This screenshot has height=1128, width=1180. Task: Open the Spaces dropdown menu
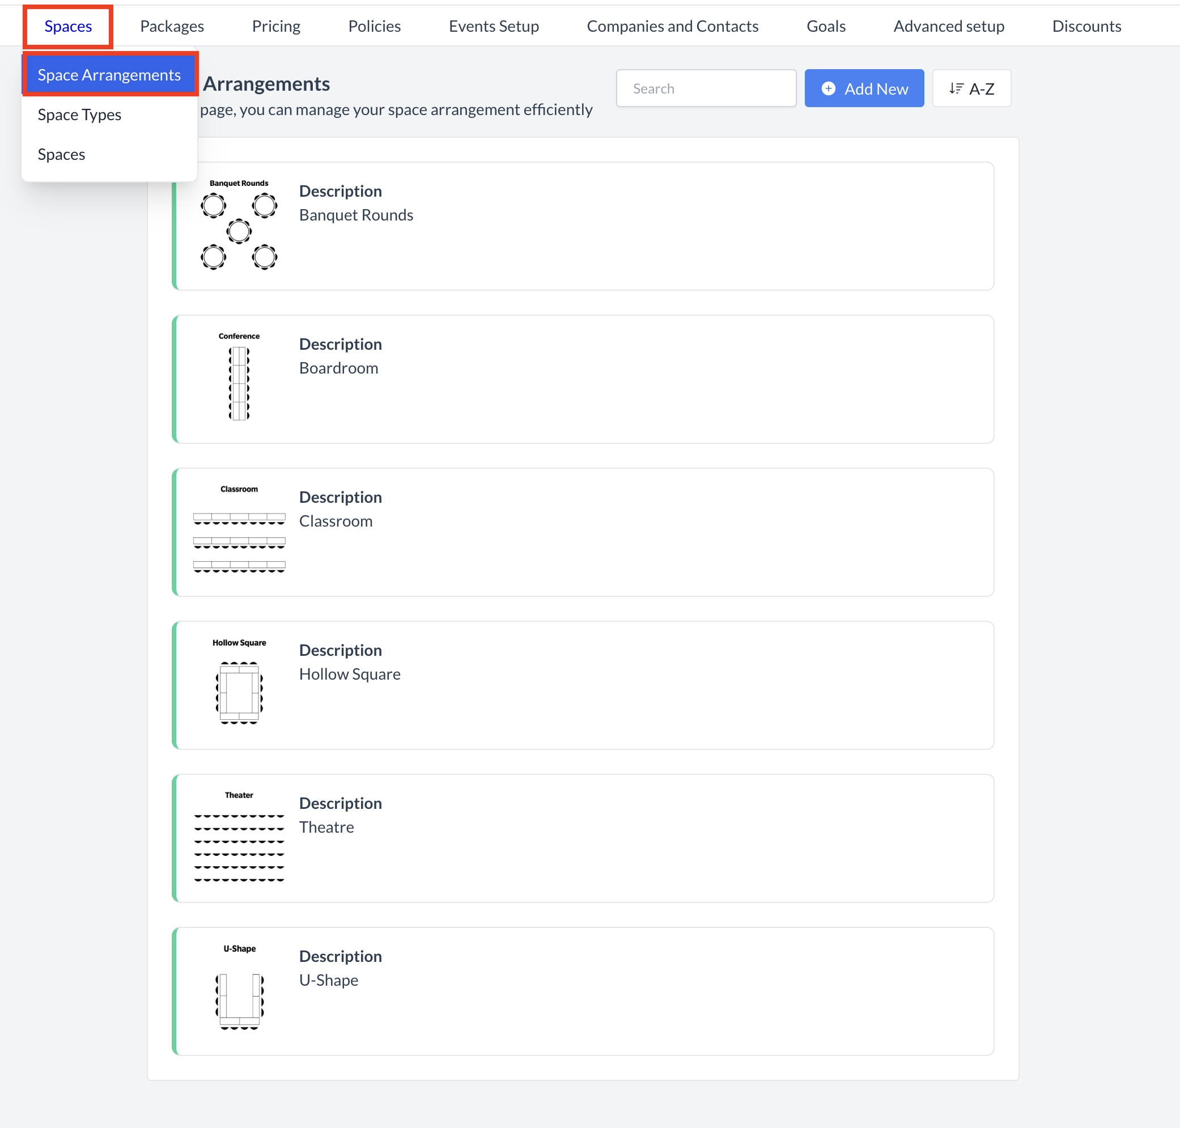click(x=68, y=27)
